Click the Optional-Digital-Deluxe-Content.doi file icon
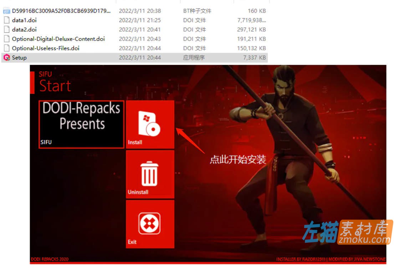Image resolution: width=419 pixels, height=274 pixels. pos(6,39)
